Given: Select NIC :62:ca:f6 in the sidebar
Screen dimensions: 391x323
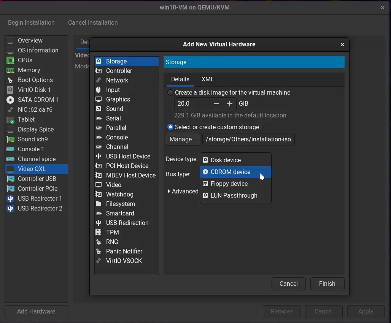Looking at the screenshot, I should 37,110.
